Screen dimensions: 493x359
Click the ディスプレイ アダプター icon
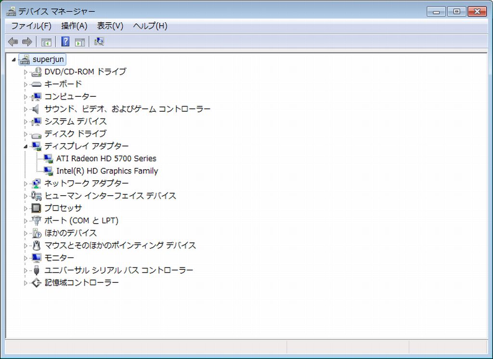coord(37,146)
